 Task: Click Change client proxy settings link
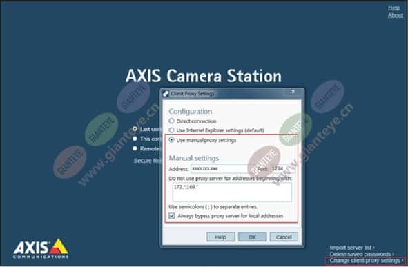[366, 261]
